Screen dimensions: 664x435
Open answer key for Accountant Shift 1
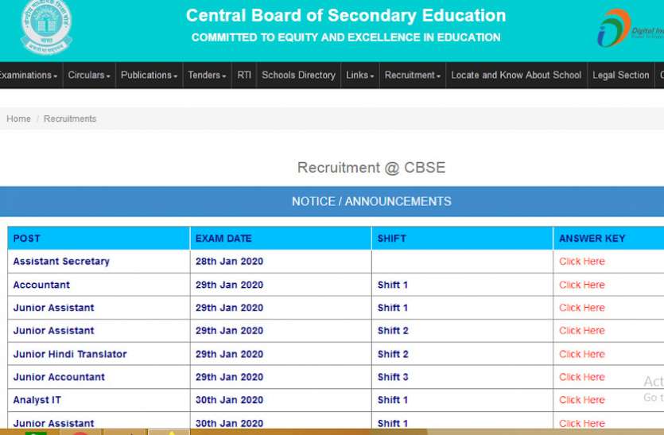582,285
